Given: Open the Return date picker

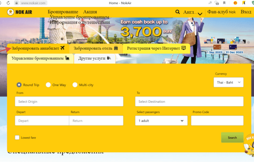Looking at the screenshot, I should point(96,120).
